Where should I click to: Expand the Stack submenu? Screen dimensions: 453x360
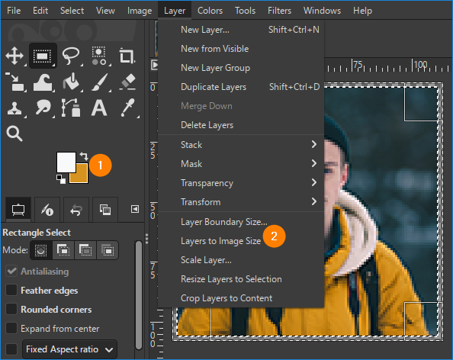click(241, 144)
